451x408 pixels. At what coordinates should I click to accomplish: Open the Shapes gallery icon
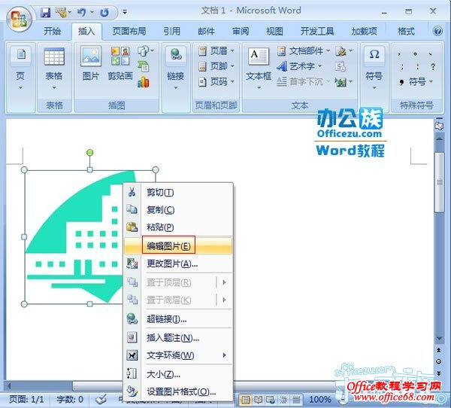[x=144, y=51]
